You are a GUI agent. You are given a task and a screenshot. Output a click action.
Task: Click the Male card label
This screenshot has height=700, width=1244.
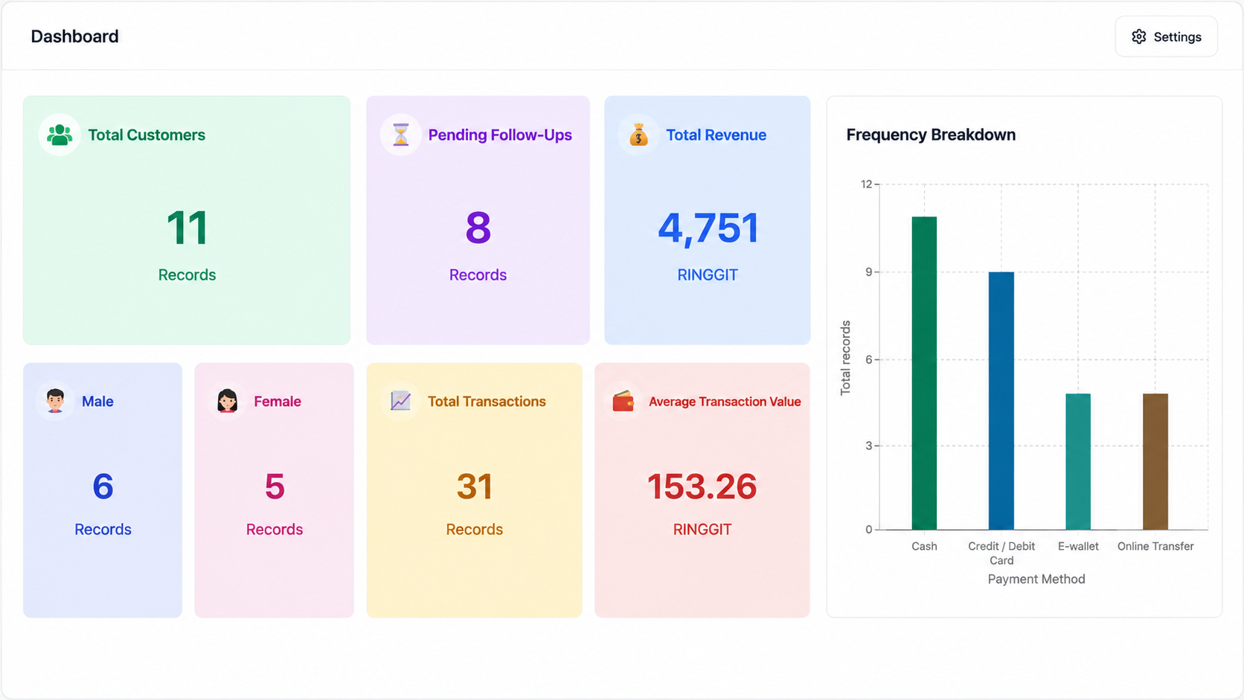click(97, 402)
